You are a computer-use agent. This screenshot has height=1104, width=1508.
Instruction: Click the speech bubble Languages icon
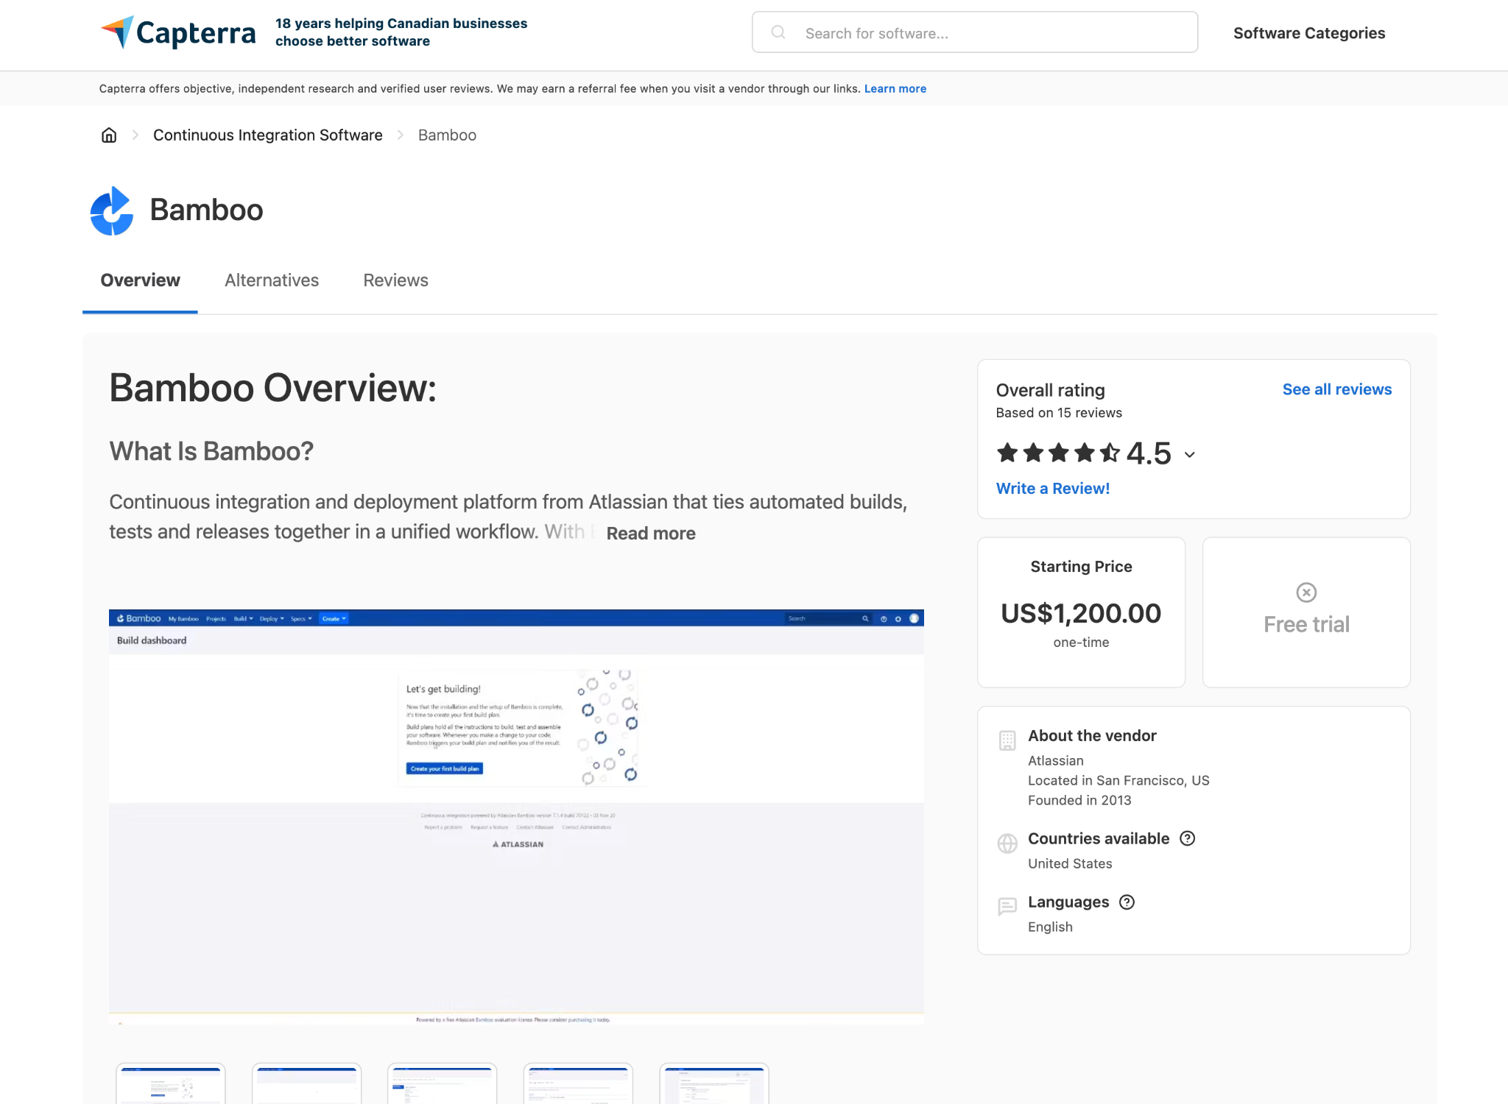[1007, 906]
